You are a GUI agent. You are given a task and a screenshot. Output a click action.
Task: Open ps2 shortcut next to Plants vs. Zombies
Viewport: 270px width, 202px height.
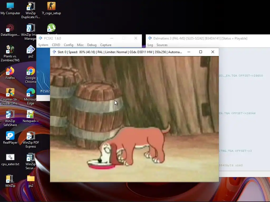[x=31, y=52]
